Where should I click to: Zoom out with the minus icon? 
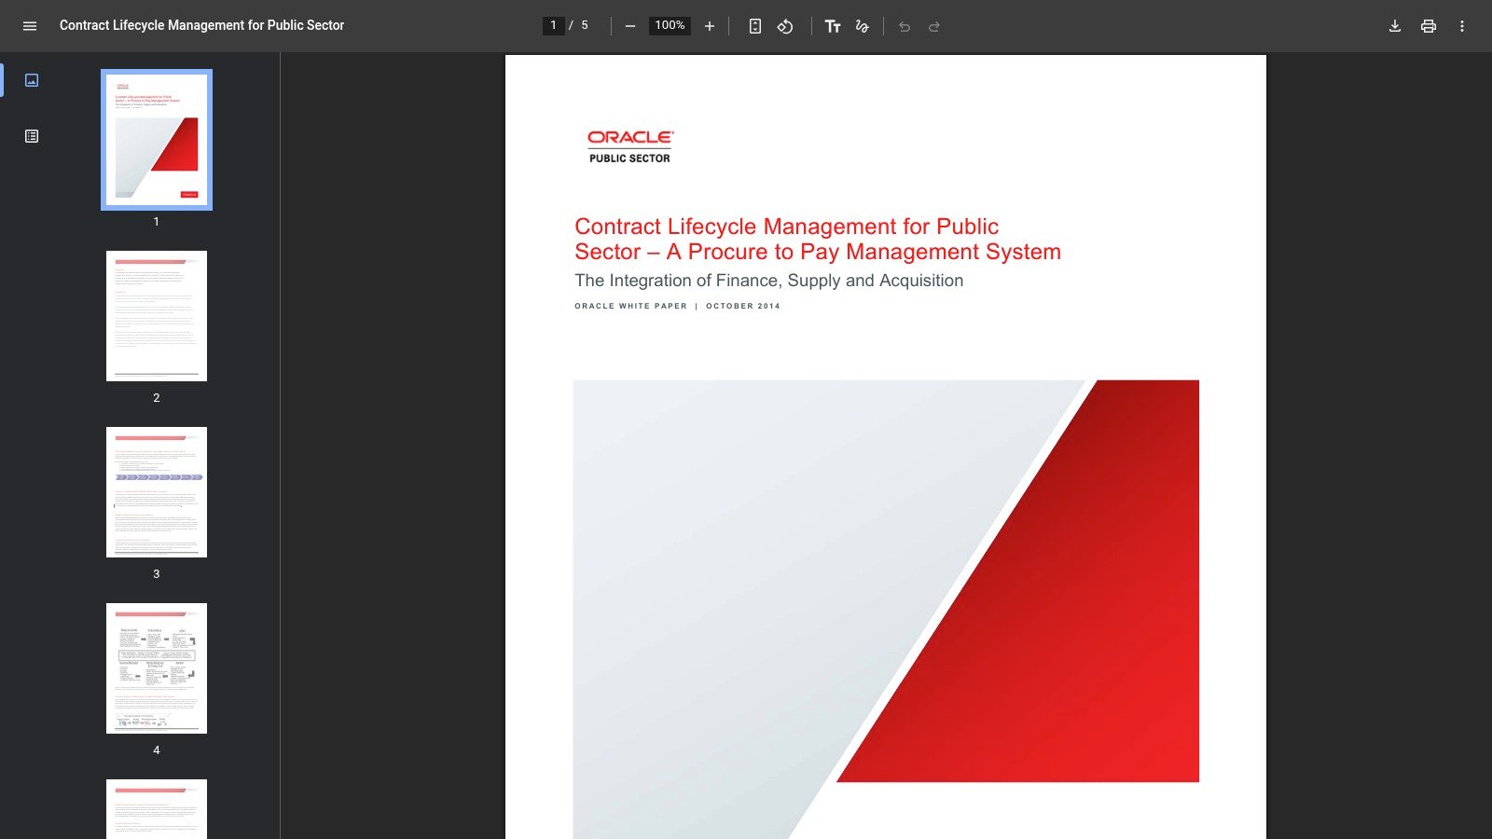tap(630, 26)
